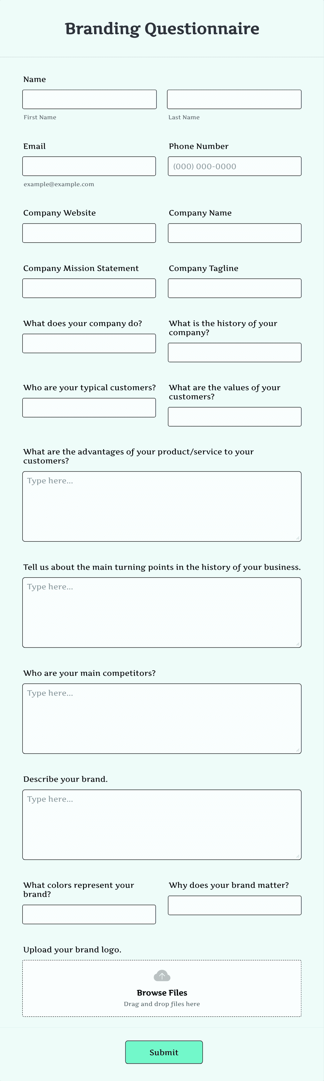Screen dimensions: 324x1081
Task: Click the main competitors text area
Action: tap(162, 718)
